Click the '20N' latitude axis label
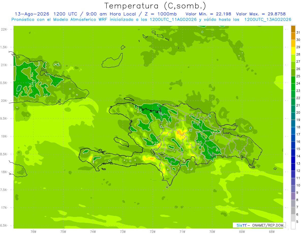 [x=4, y=101]
